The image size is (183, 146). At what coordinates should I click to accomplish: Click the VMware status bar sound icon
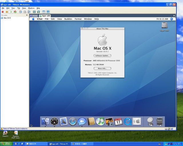172,129
